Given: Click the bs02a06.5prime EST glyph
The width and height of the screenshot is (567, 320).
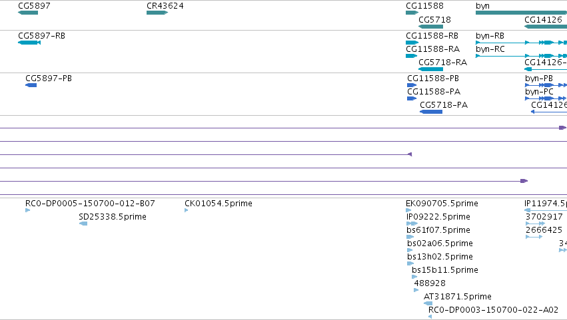Looking at the screenshot, I should 410,250.
